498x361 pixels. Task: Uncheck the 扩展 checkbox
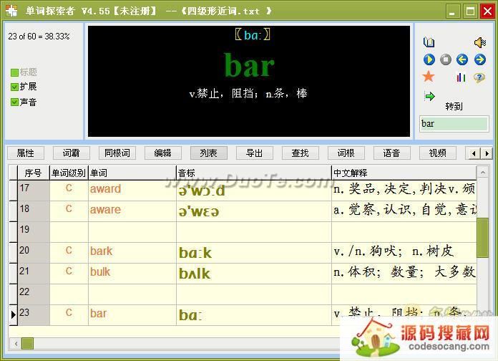coord(15,87)
